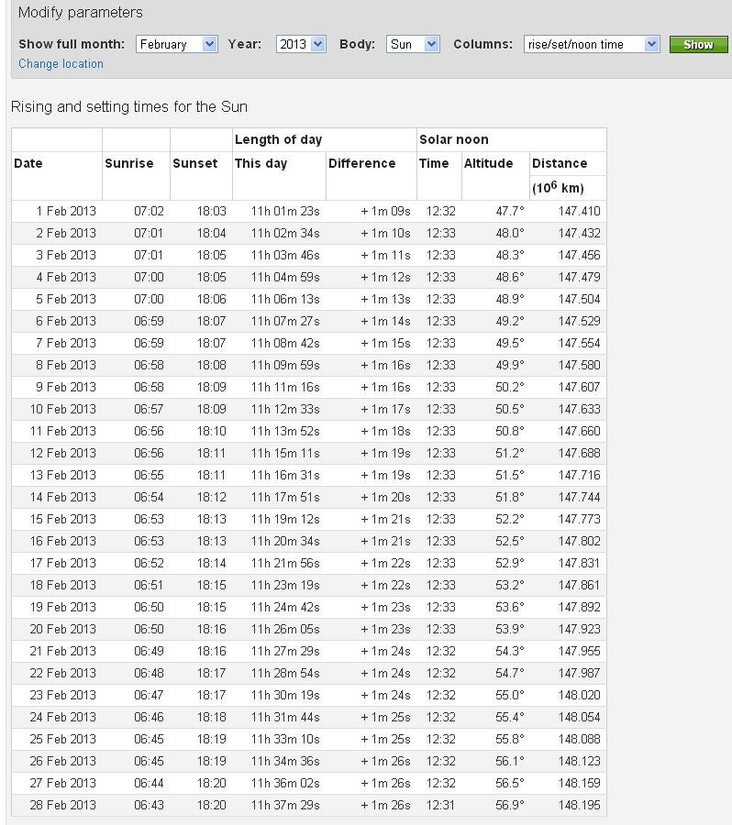The width and height of the screenshot is (732, 825).
Task: Follow the Change location link
Action: tap(61, 64)
